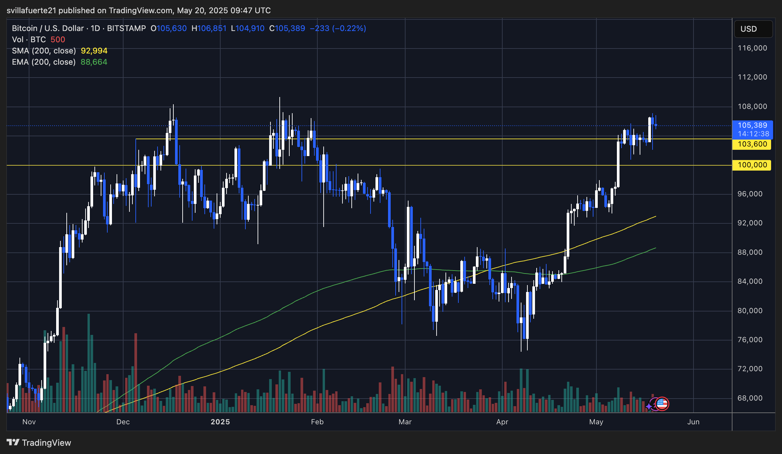This screenshot has height=454, width=782.
Task: Select the EMA (200, close) legend entry
Action: click(x=43, y=62)
